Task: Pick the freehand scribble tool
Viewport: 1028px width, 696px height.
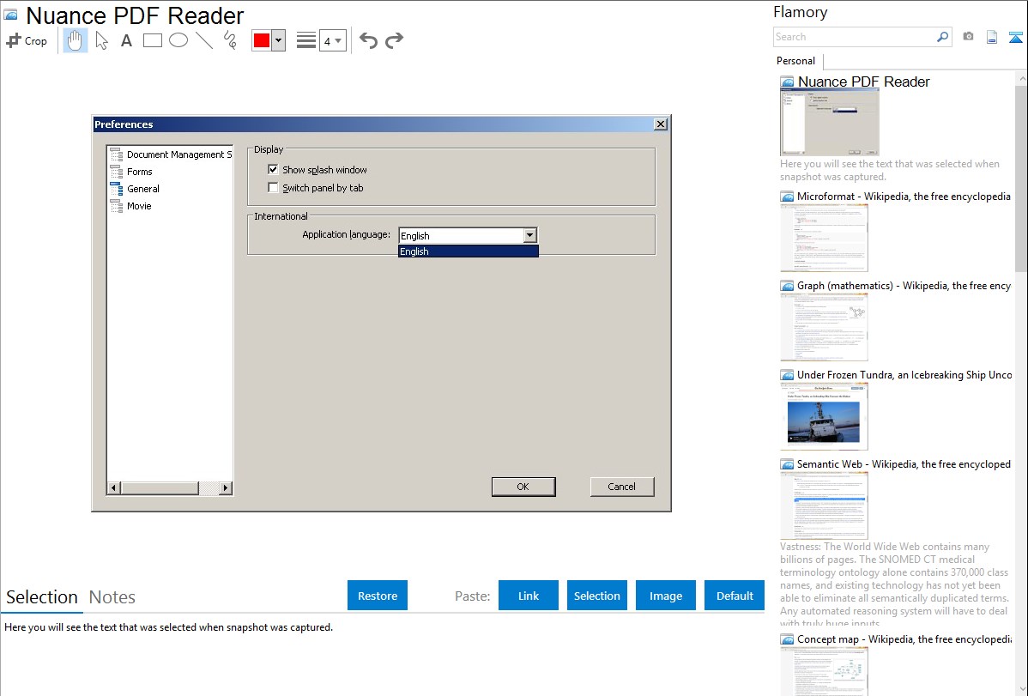Action: [230, 40]
